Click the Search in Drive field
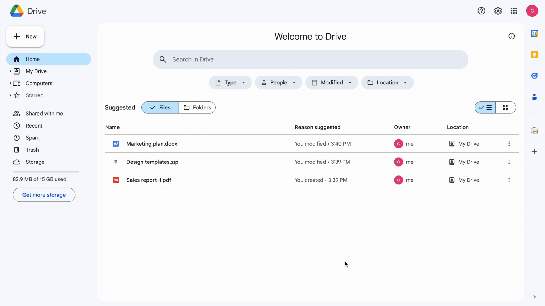The height and width of the screenshot is (306, 545). click(x=310, y=59)
